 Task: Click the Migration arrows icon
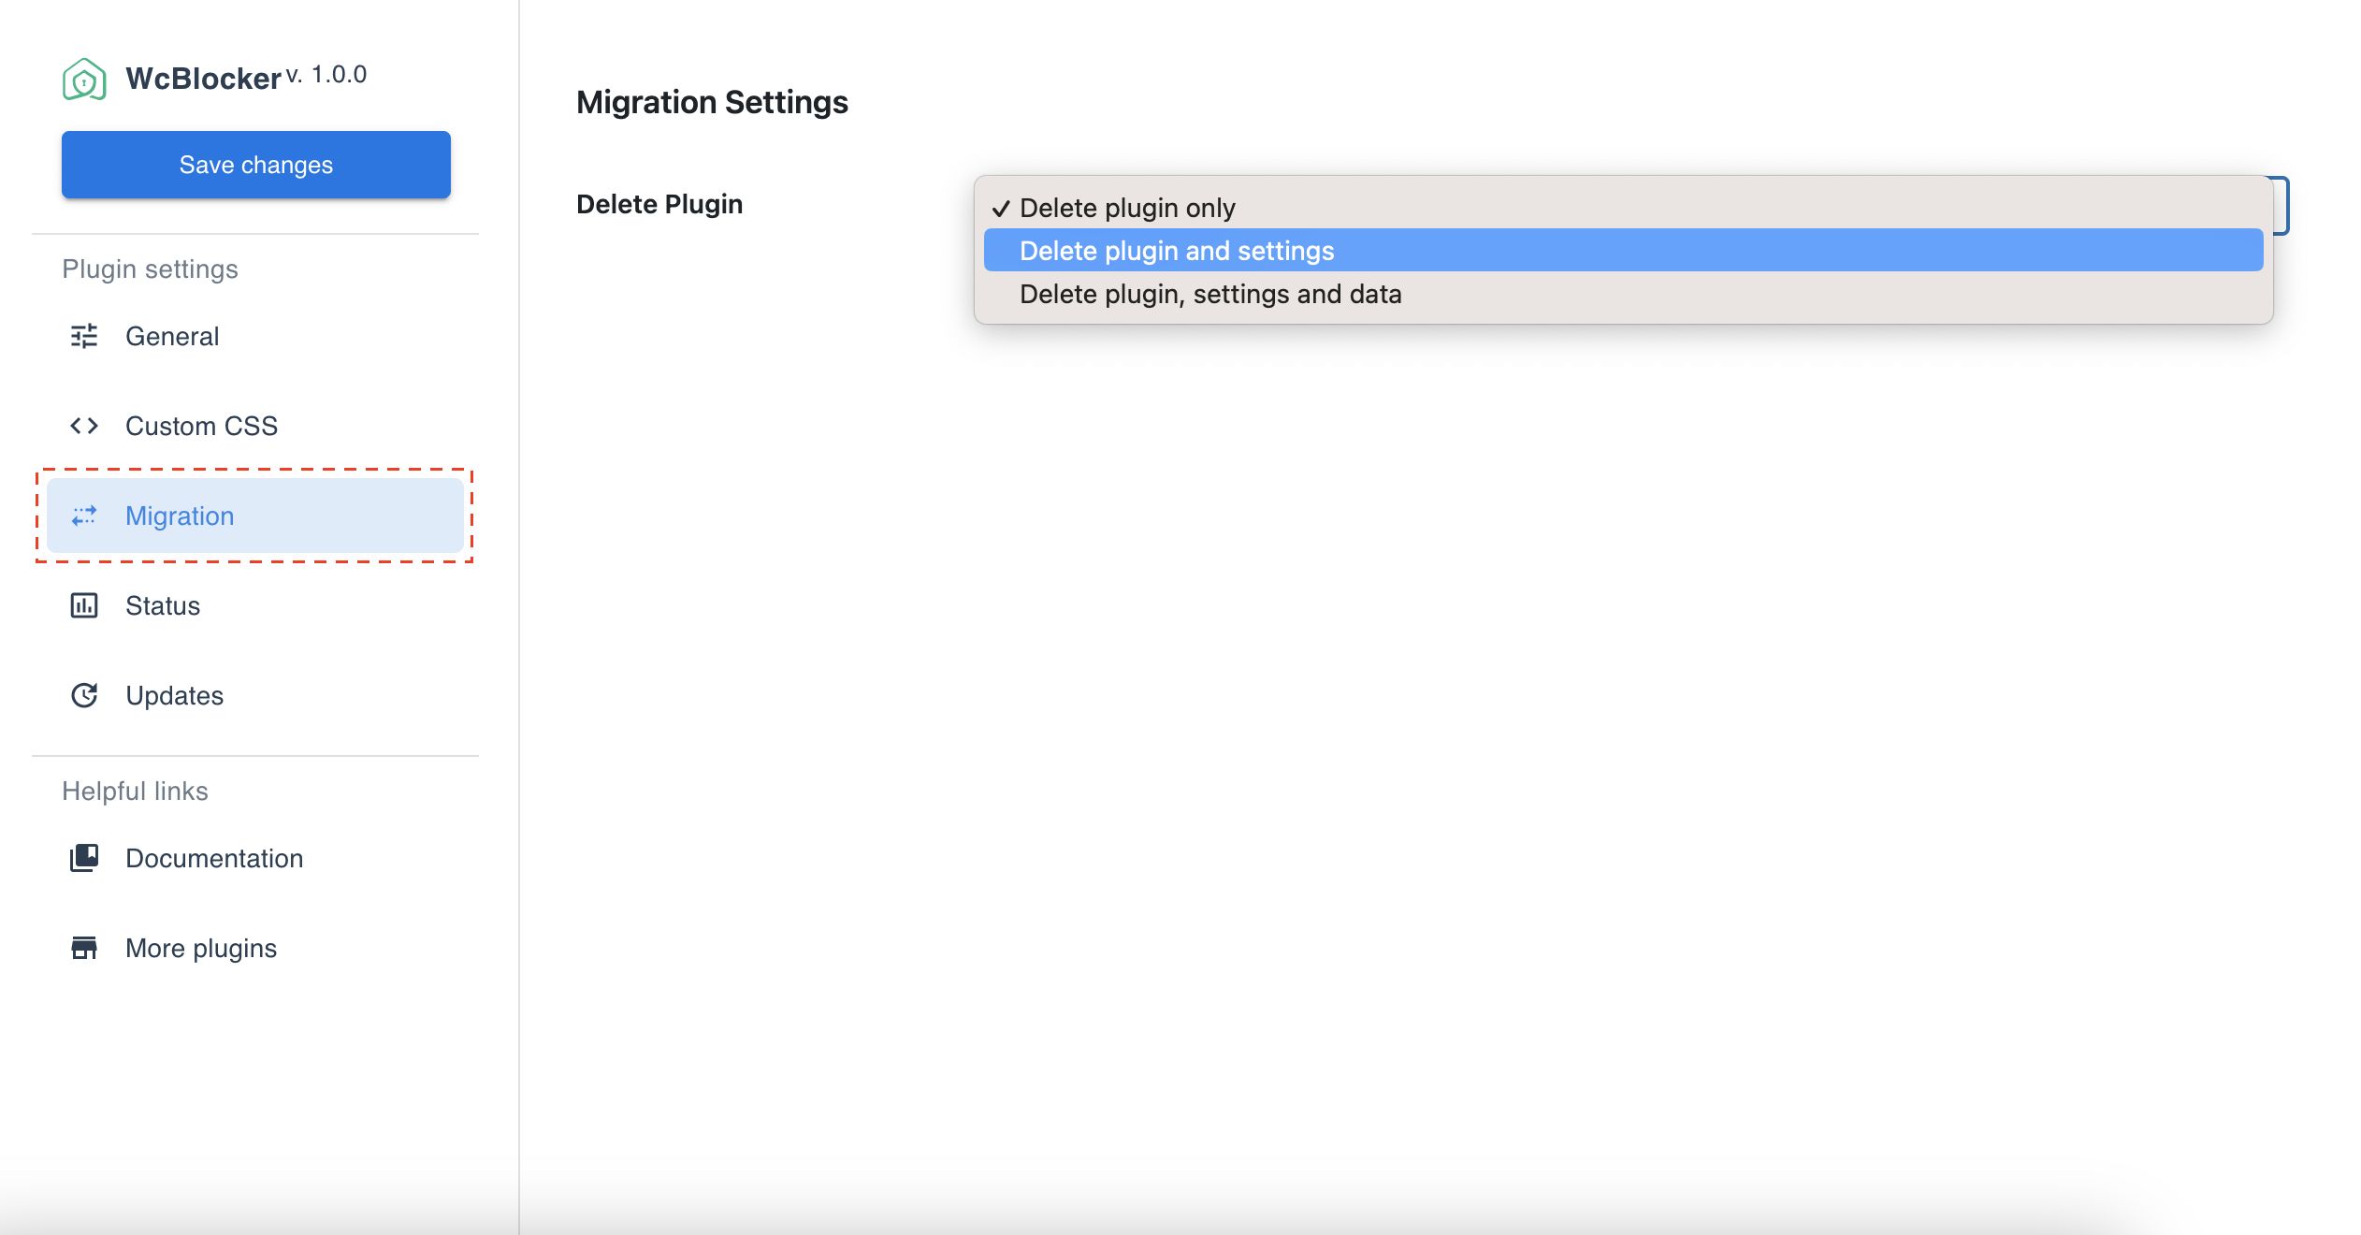84,516
